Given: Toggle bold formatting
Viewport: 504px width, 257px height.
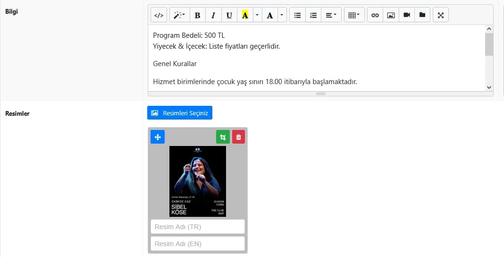Looking at the screenshot, I should point(197,15).
